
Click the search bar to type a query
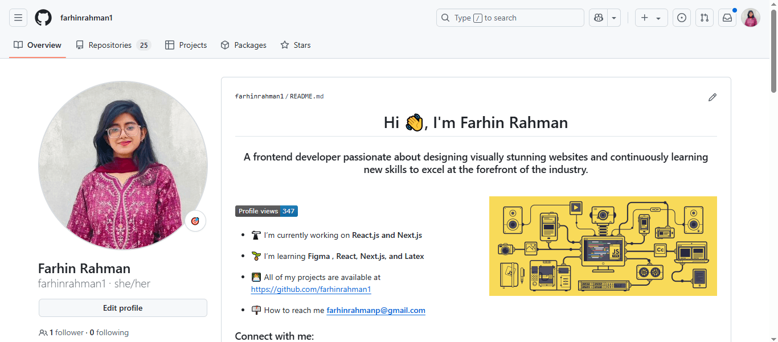pos(510,18)
